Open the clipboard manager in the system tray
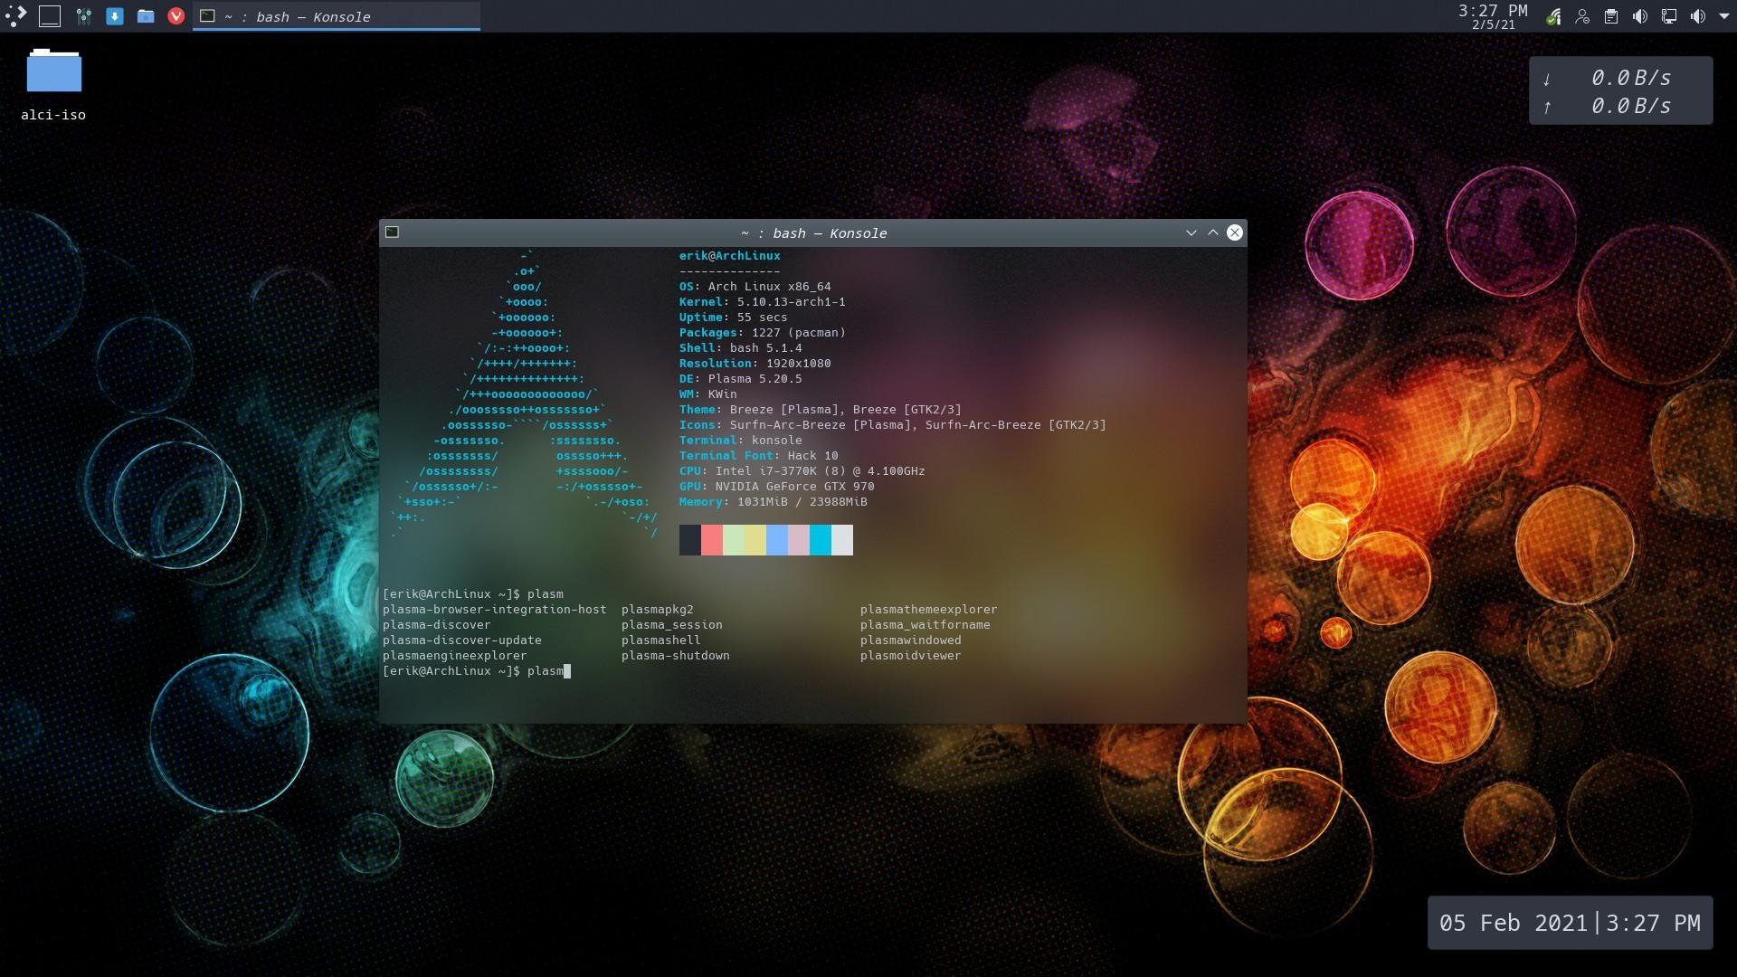This screenshot has height=977, width=1737. point(1612,15)
